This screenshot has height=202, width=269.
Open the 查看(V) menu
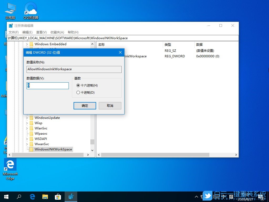point(41,32)
